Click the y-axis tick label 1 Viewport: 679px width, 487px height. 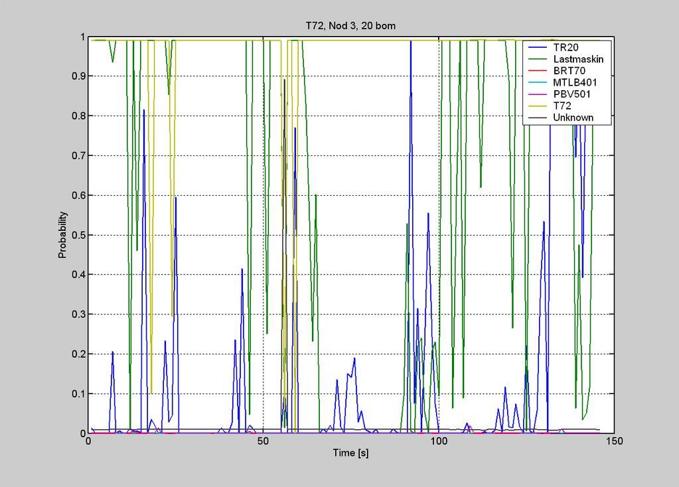pyautogui.click(x=82, y=37)
